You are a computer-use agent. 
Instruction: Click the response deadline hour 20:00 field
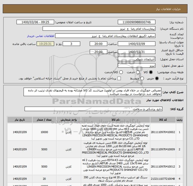99,44
